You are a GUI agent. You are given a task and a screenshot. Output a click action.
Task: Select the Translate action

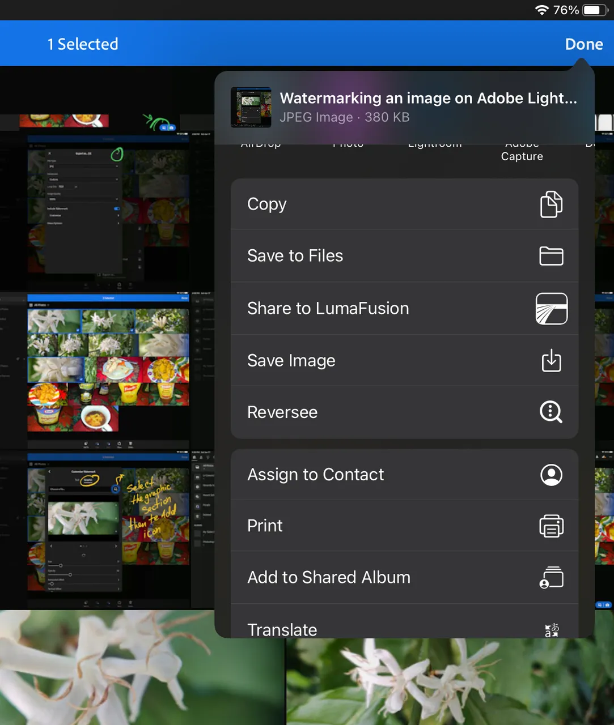tap(404, 622)
